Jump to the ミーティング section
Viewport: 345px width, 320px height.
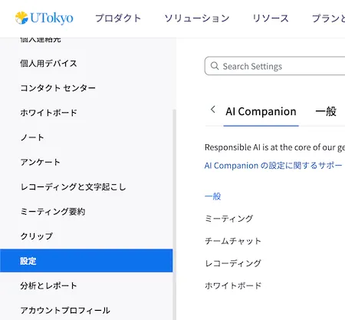[x=229, y=219]
